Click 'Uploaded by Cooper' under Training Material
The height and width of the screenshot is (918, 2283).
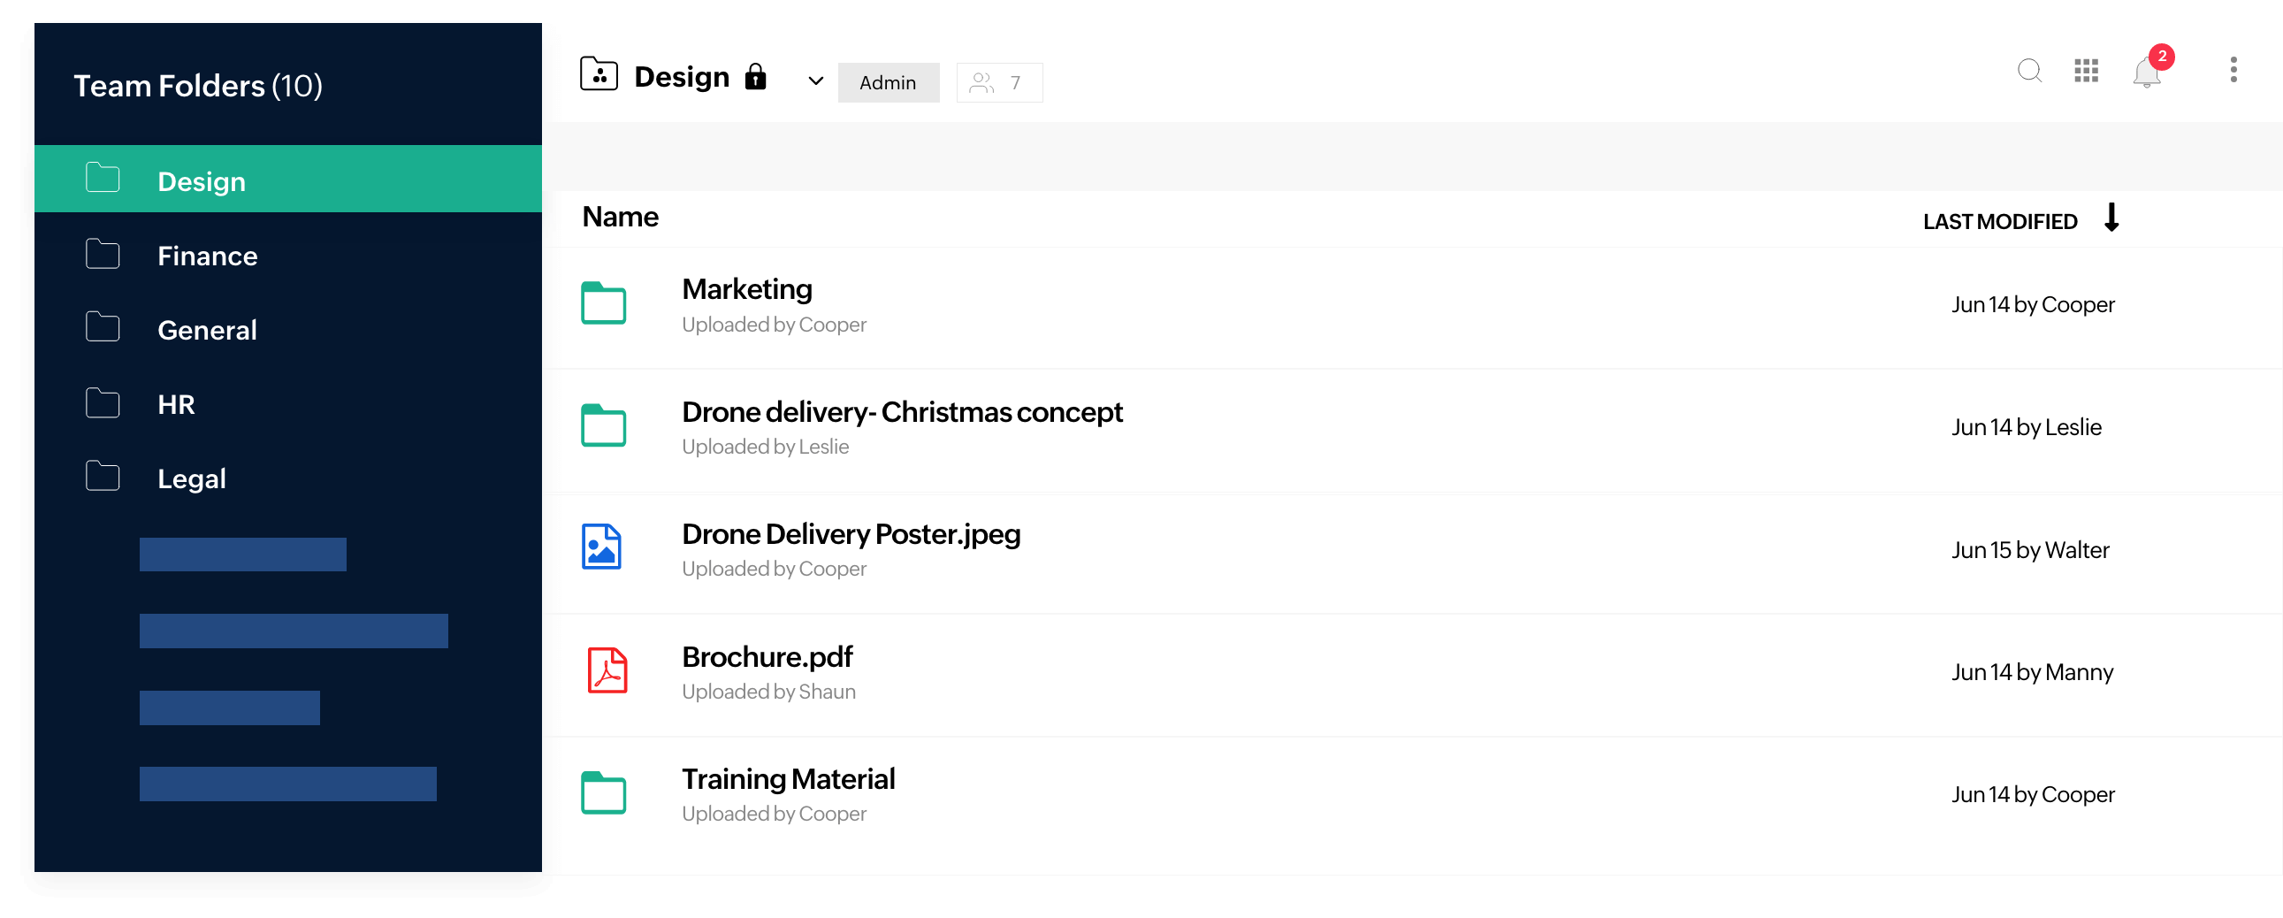[774, 815]
